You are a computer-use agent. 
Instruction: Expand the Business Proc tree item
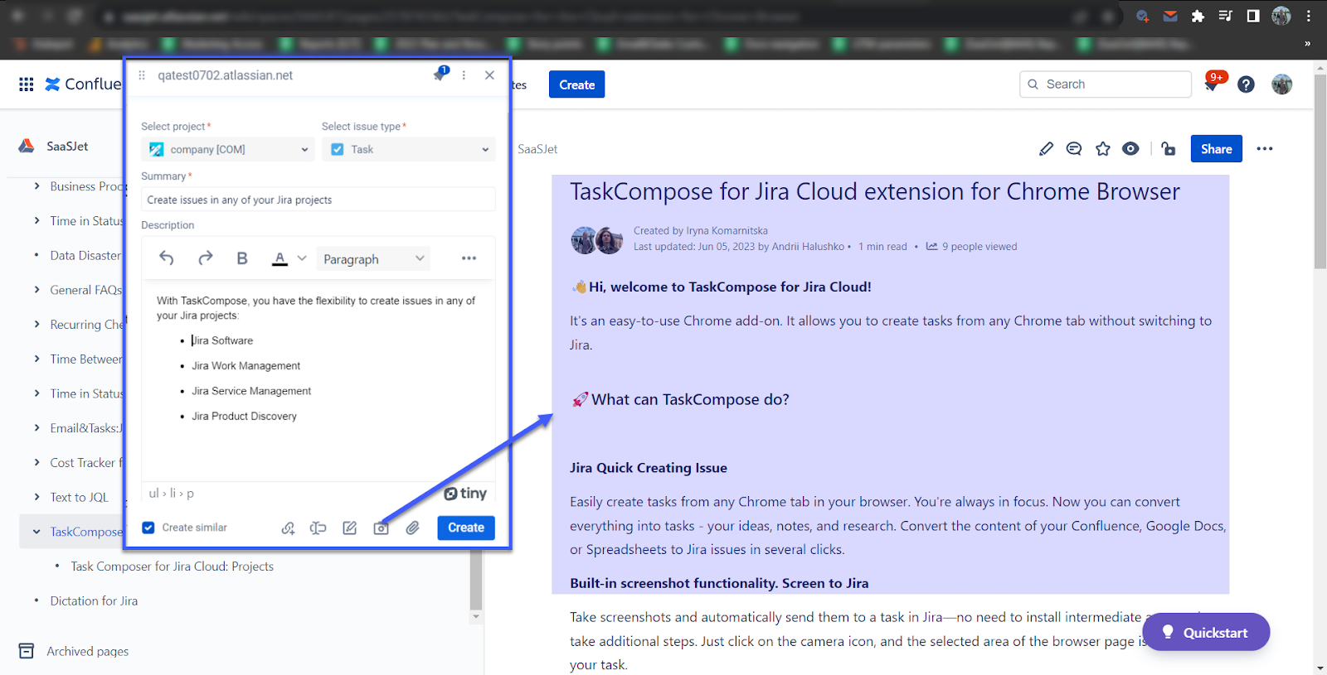36,186
